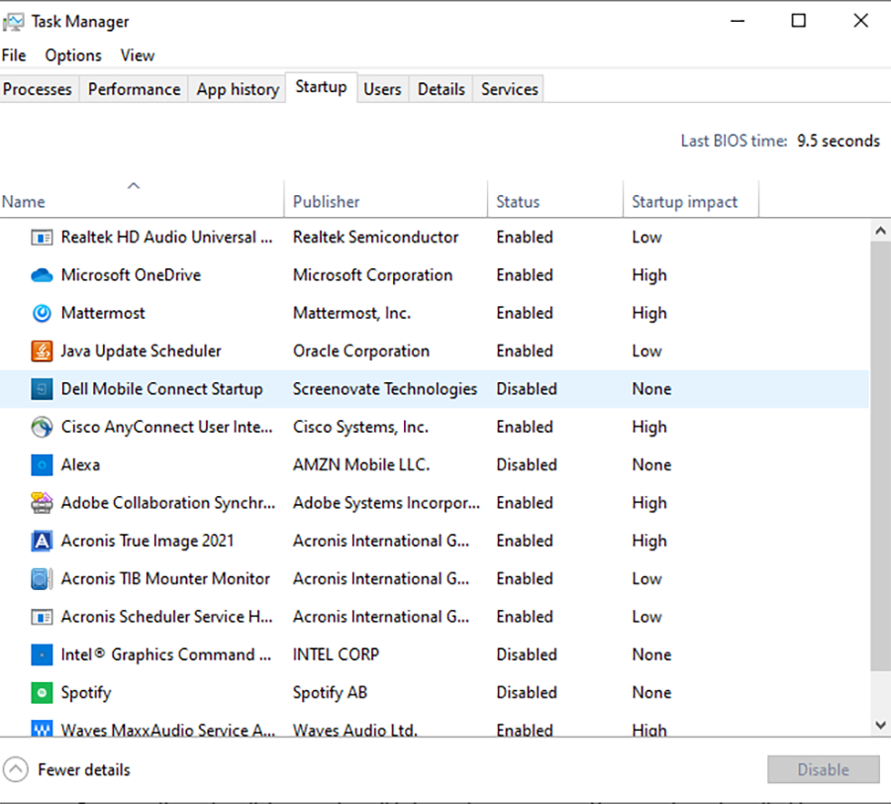Select the Spotify entry name
Image resolution: width=891 pixels, height=804 pixels.
pos(86,693)
